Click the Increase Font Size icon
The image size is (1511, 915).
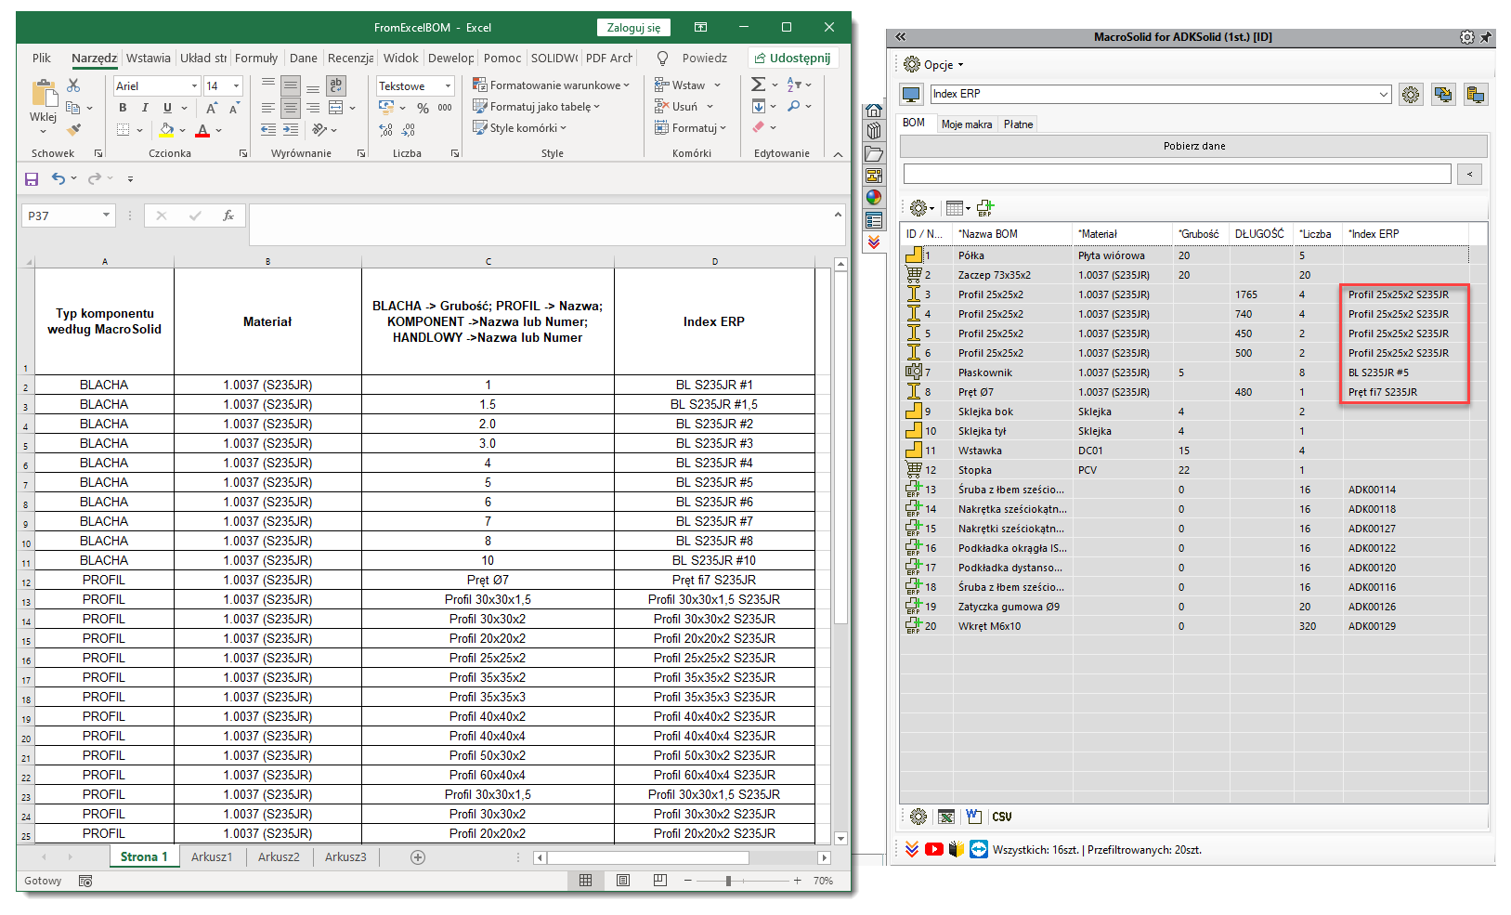click(x=212, y=108)
